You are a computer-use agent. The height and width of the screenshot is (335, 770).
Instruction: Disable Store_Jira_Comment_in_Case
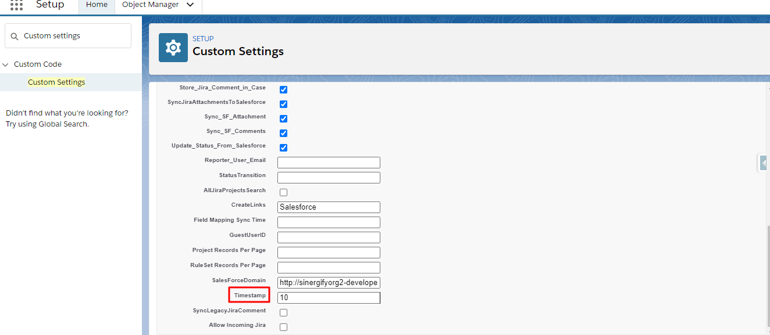coord(283,89)
